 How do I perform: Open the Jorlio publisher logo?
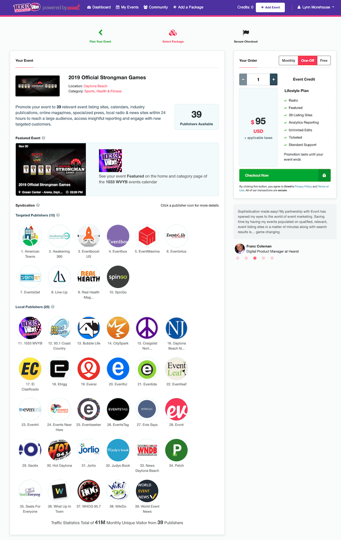point(89,450)
